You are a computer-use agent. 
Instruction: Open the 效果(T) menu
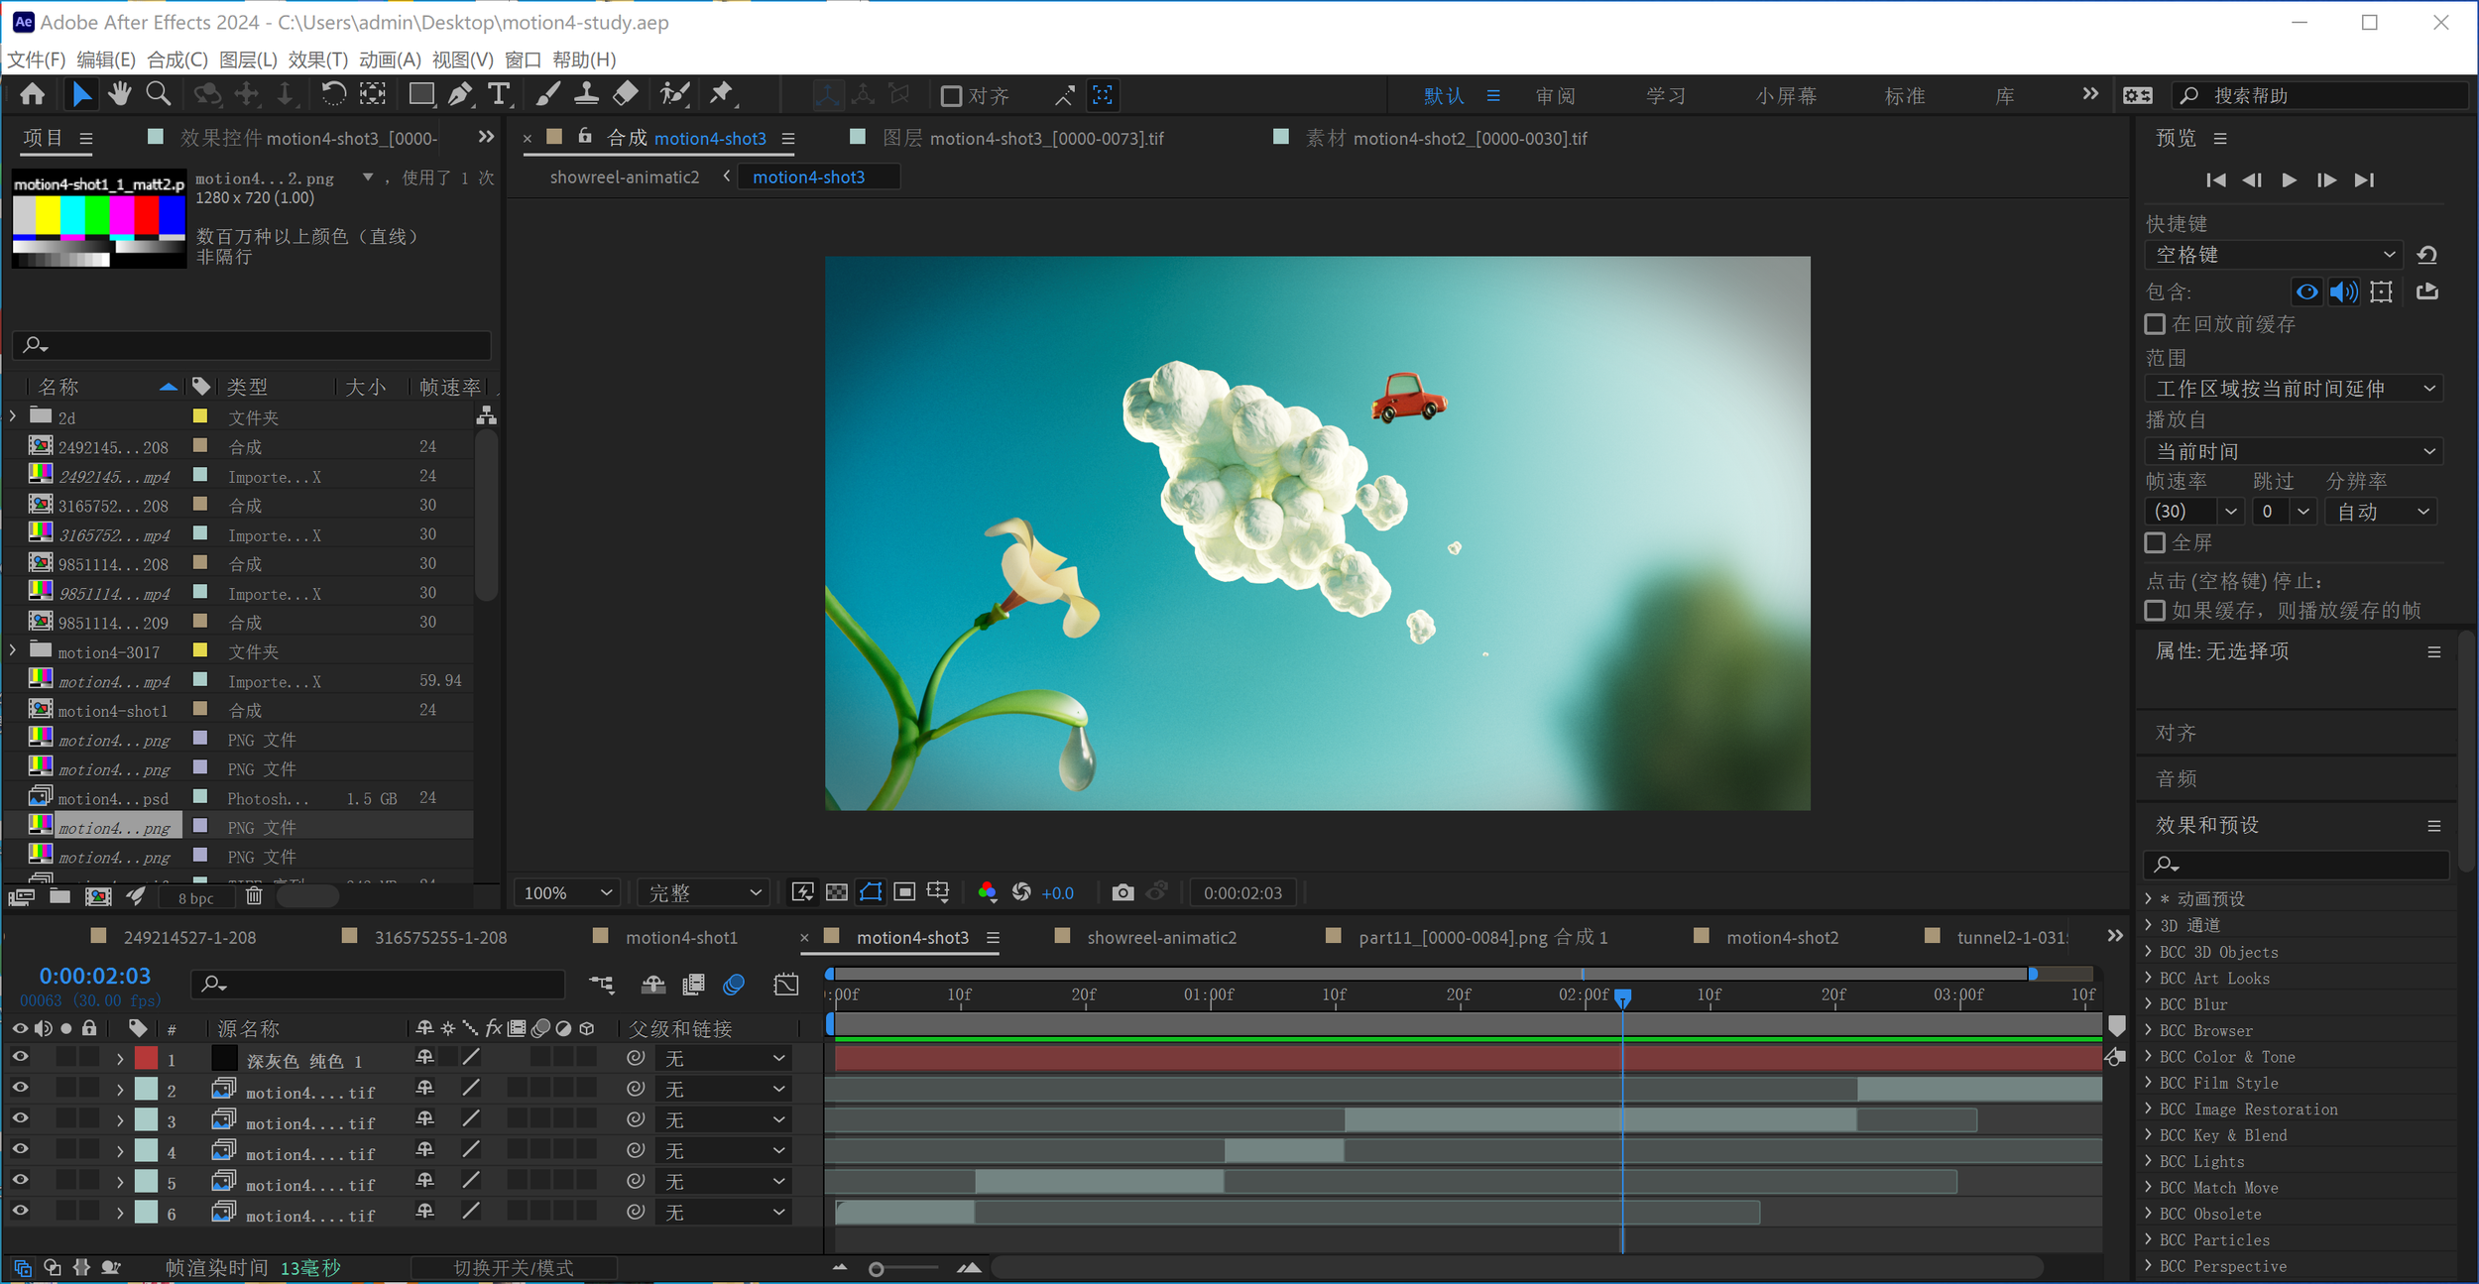point(317,59)
